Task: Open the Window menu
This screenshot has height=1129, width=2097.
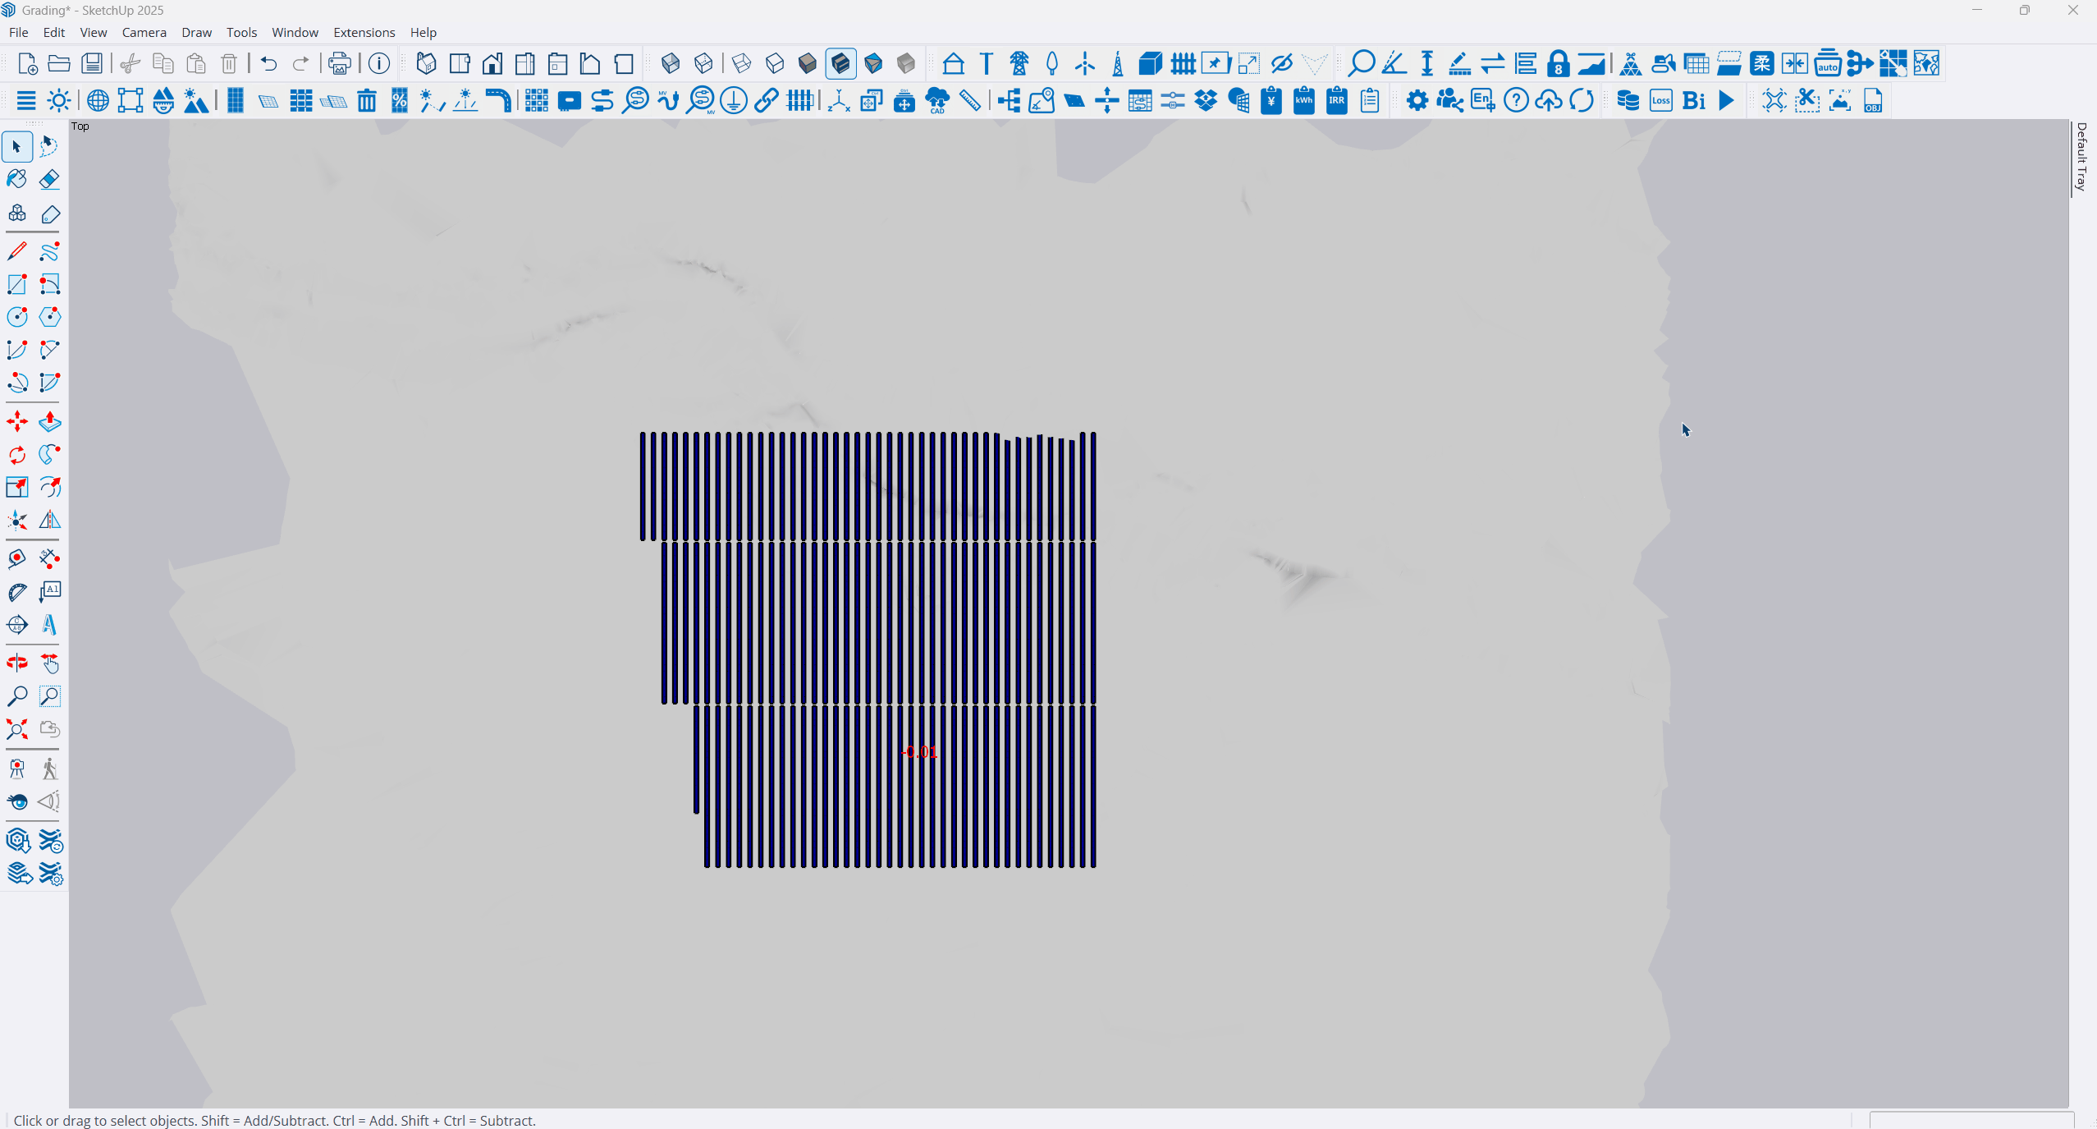Action: 295,32
